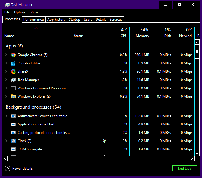Click the Application Frame Host icon
This screenshot has width=202, height=178.
coord(13,124)
